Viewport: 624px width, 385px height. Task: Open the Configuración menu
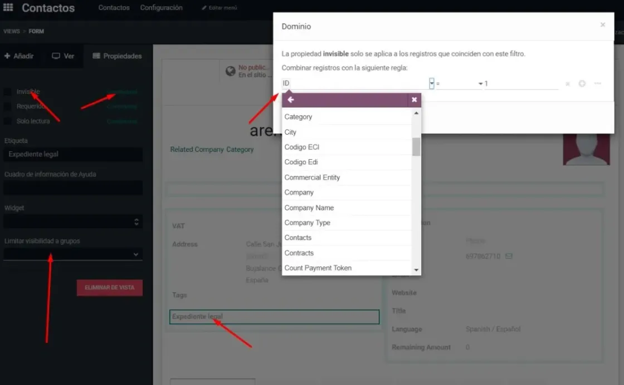(x=161, y=8)
